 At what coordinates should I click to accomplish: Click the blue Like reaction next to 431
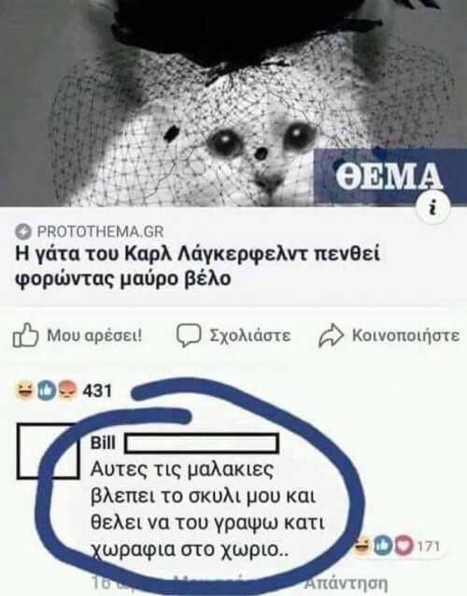pos(45,390)
